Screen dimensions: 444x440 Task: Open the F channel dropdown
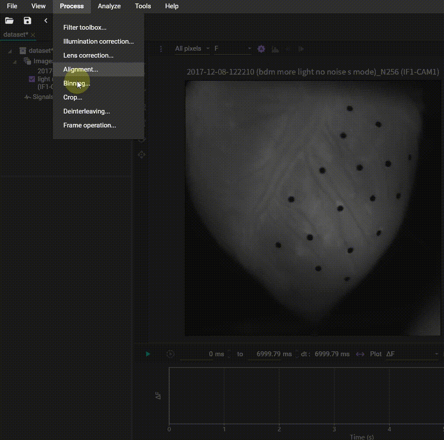[x=232, y=48]
